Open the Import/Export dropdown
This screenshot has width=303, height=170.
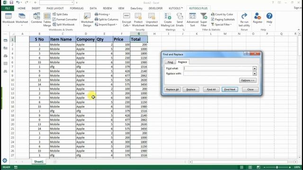tap(106, 25)
